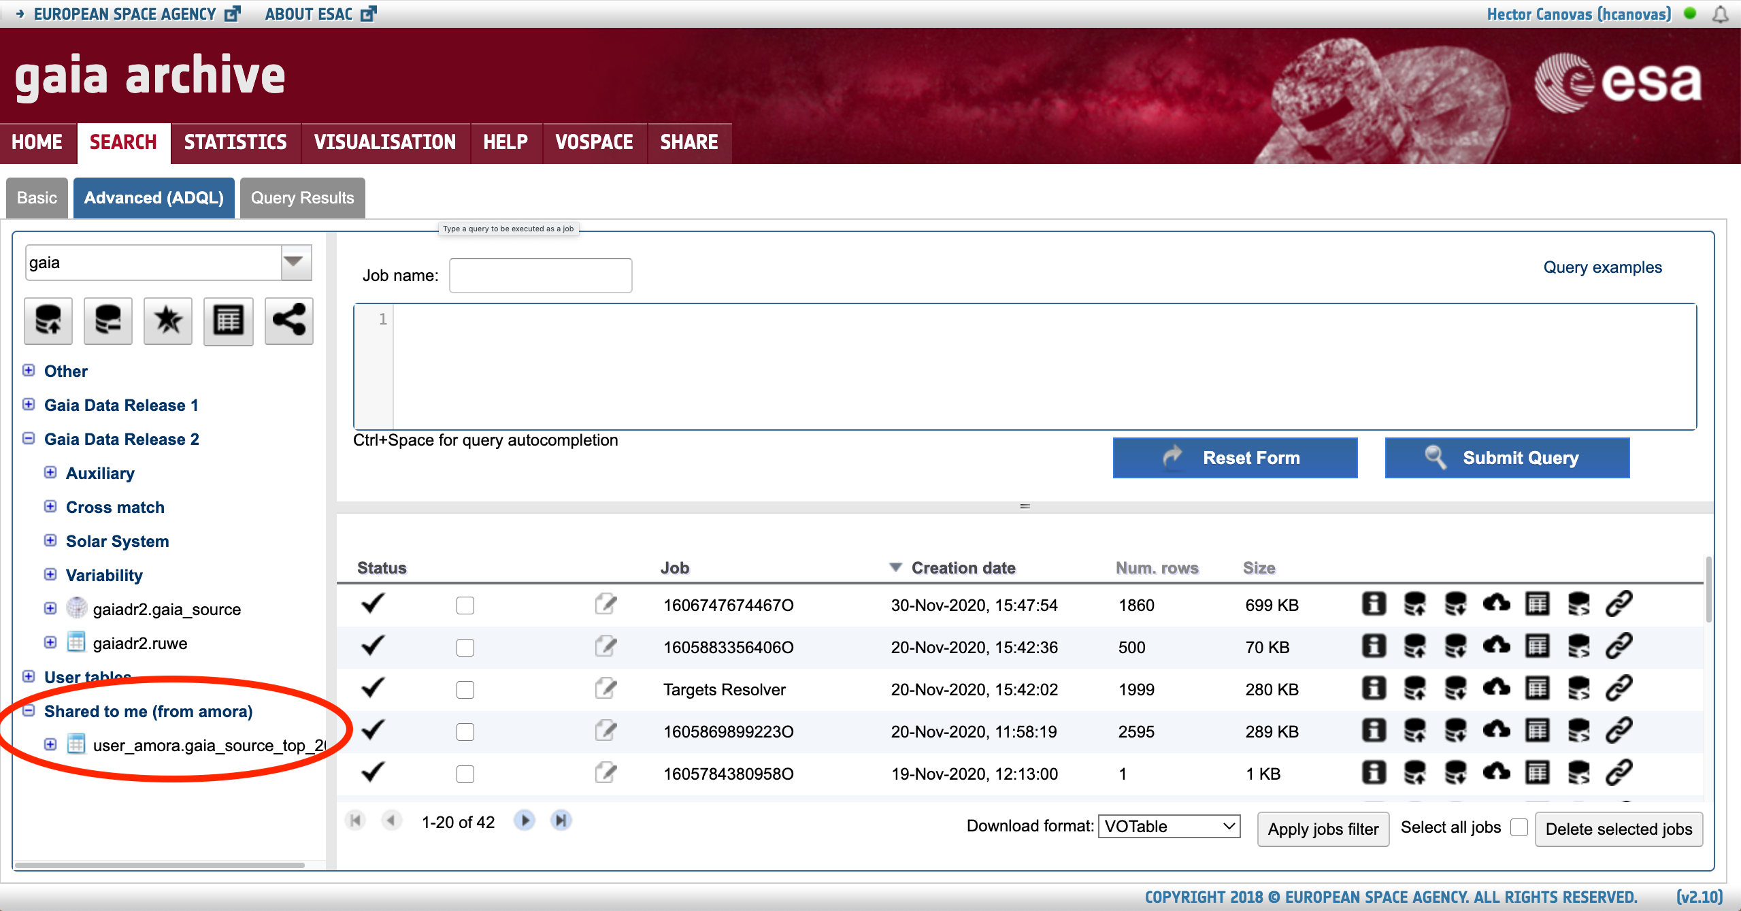Switch to the Basic search tab
Viewport: 1741px width, 911px height.
37,198
